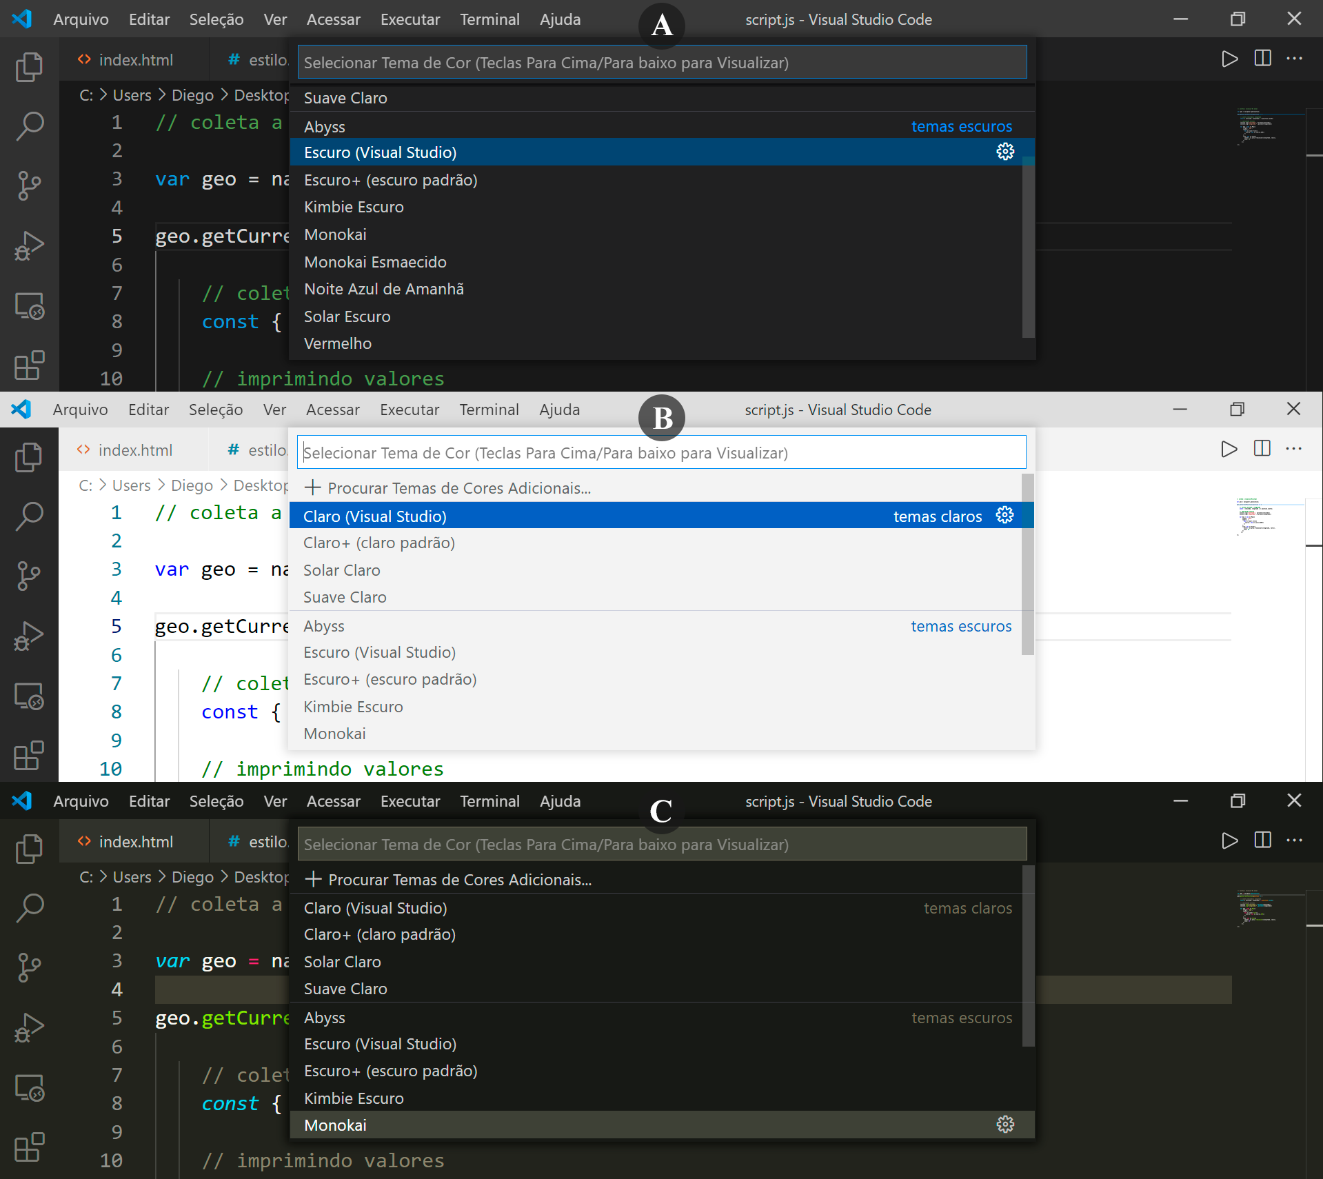Image resolution: width=1323 pixels, height=1179 pixels.
Task: Select Abyss theme in window A
Action: point(662,126)
